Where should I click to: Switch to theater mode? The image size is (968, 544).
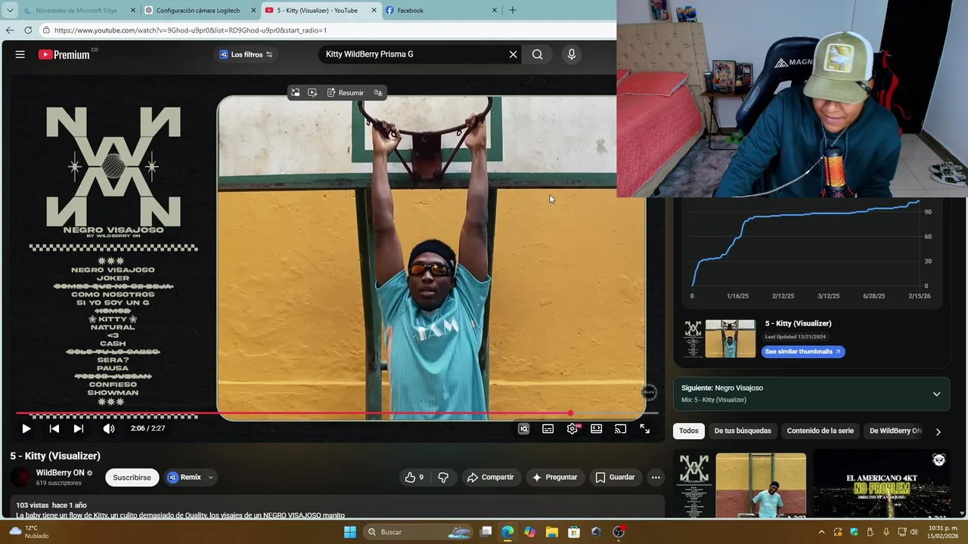point(596,428)
